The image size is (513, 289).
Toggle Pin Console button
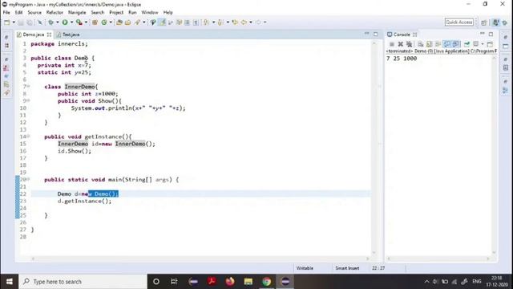(467, 44)
